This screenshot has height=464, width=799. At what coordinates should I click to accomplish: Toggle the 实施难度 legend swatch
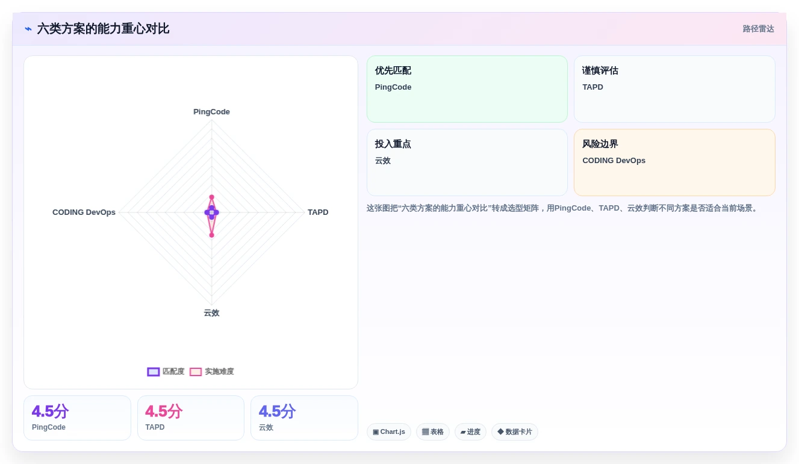point(196,372)
